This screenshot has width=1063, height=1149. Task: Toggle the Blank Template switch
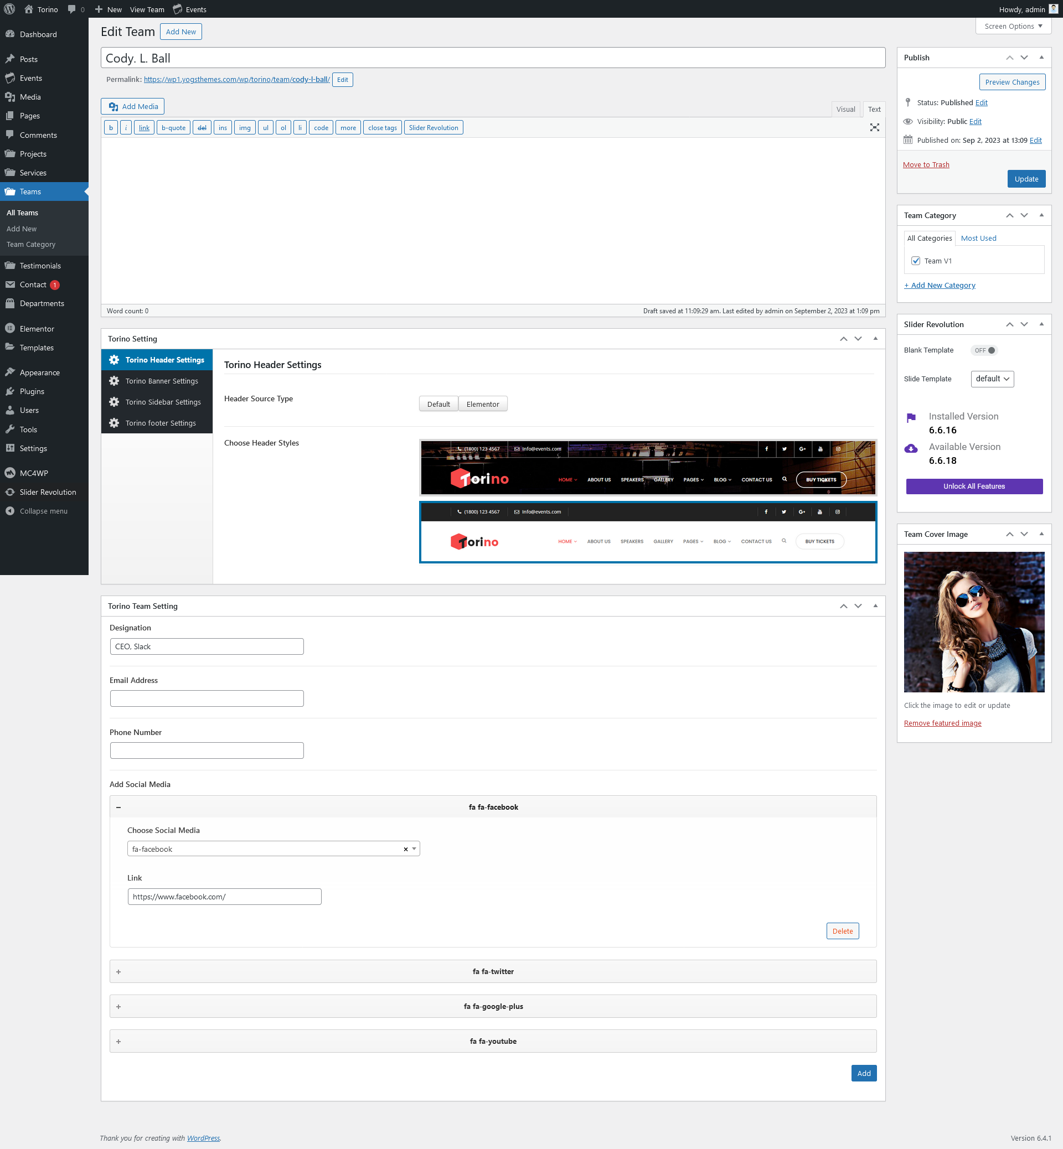pyautogui.click(x=984, y=350)
